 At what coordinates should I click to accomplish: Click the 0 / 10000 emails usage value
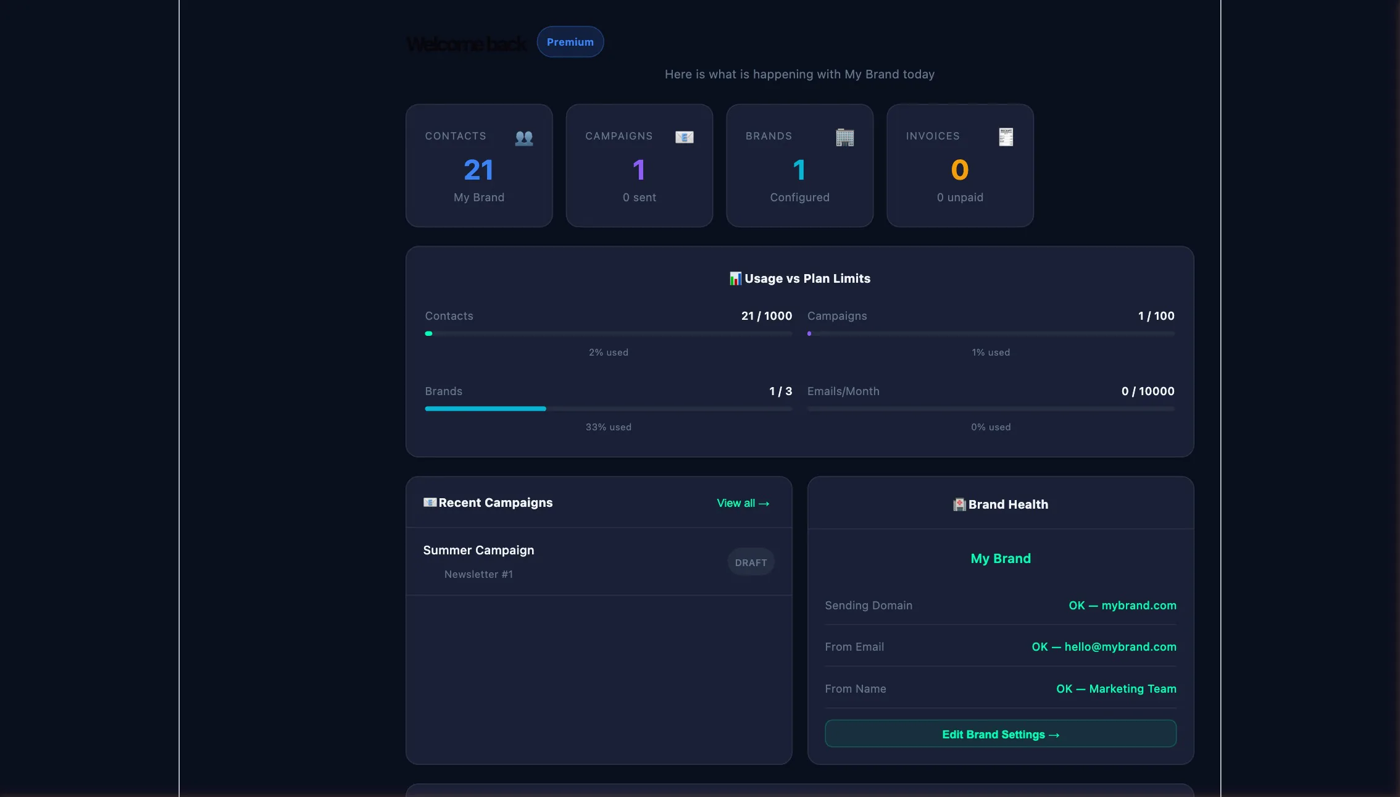point(1148,391)
